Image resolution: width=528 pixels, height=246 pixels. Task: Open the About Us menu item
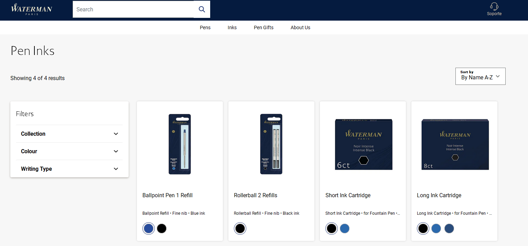300,27
